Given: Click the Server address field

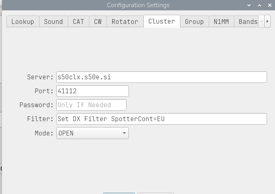Looking at the screenshot, I should [x=161, y=77].
